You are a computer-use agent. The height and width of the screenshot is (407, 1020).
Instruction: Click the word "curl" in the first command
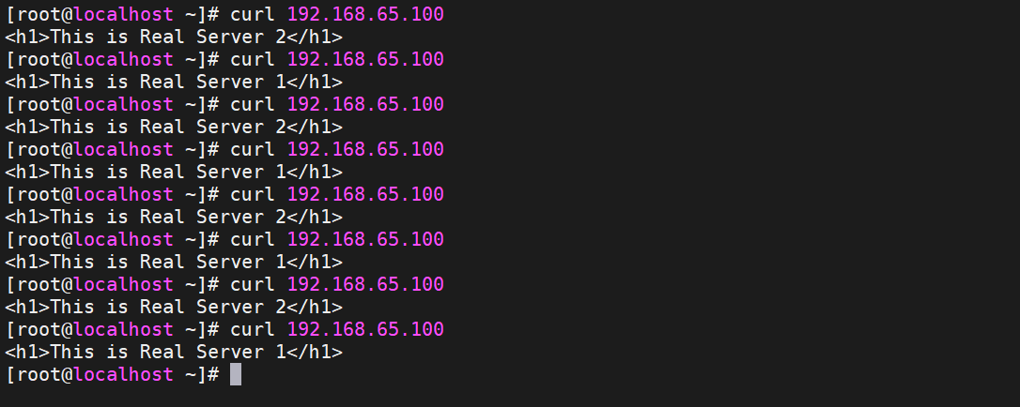[x=253, y=14]
